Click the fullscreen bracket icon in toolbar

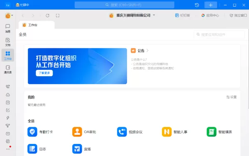(x=58, y=15)
